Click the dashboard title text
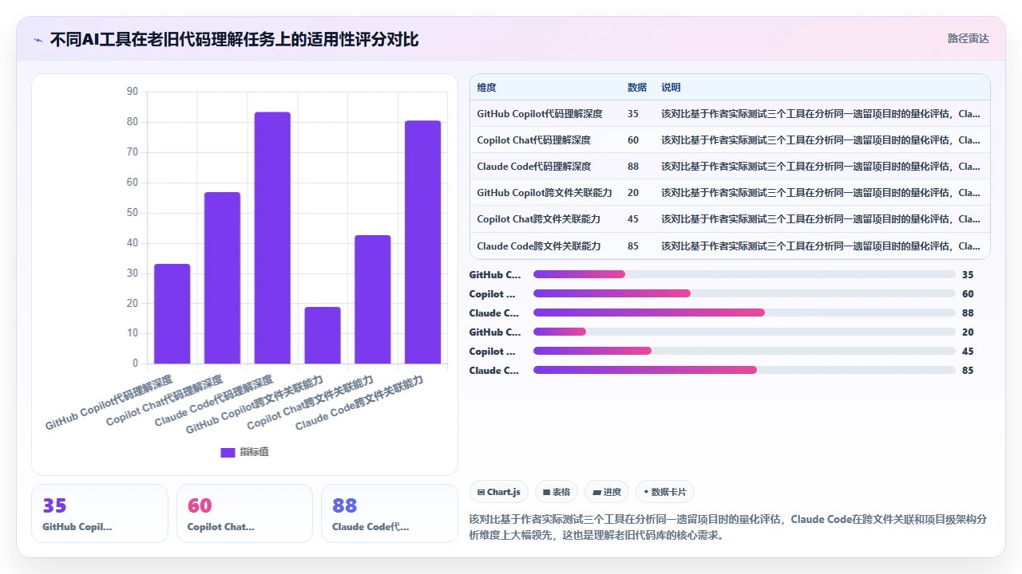1022x574 pixels. point(234,39)
